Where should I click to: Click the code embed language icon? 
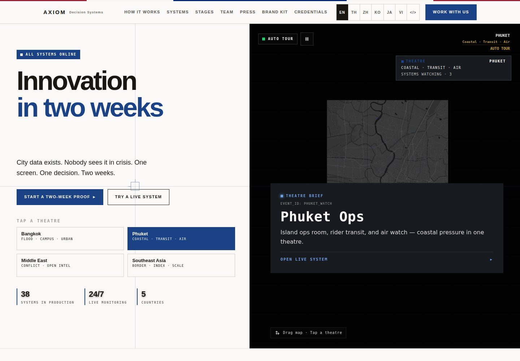pyautogui.click(x=413, y=12)
